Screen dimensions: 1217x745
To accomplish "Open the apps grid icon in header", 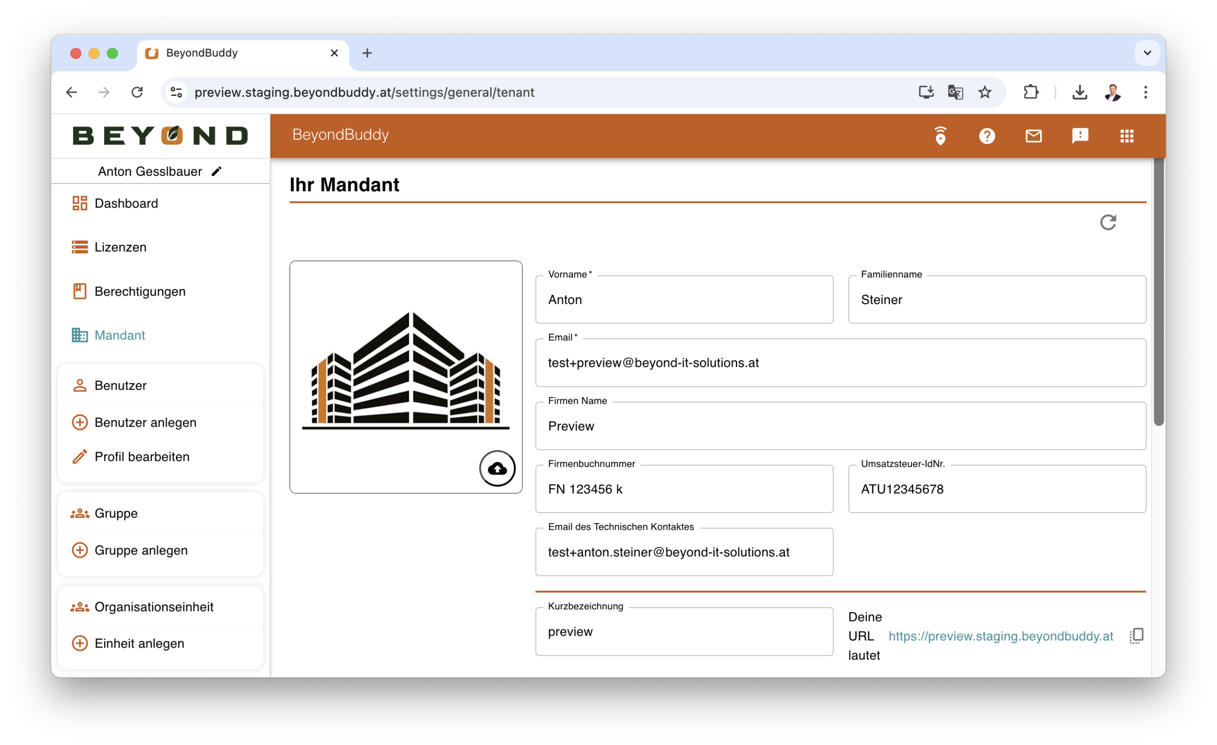I will coord(1127,136).
